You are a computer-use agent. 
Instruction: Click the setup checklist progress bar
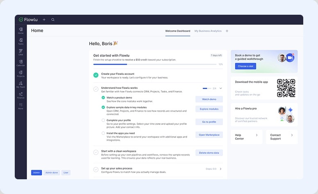pyautogui.click(x=155, y=64)
